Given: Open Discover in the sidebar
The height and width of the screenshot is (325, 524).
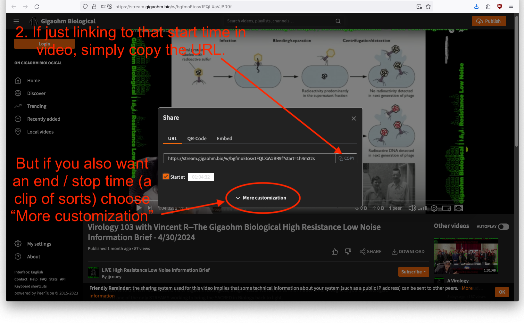Looking at the screenshot, I should tap(36, 93).
